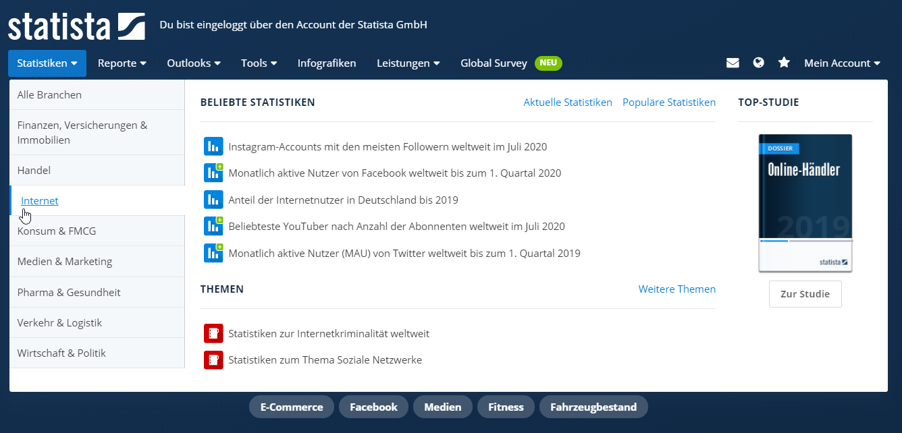Open Statistiken zum Thema Soziale Netzwerke
Viewport: 902px width, 433px height.
pyautogui.click(x=325, y=359)
